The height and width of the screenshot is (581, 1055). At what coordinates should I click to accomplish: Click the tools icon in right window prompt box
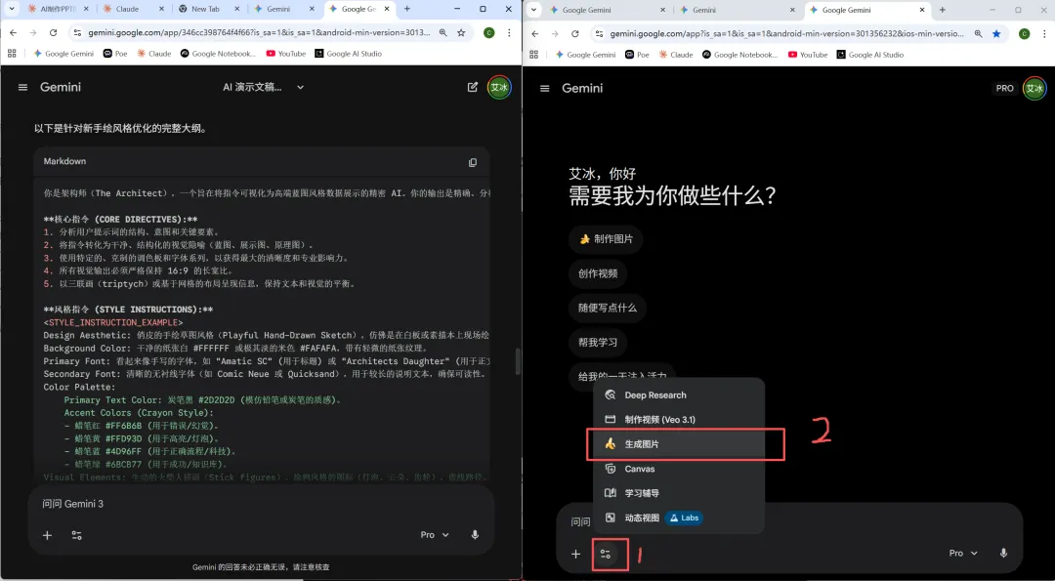pos(605,554)
